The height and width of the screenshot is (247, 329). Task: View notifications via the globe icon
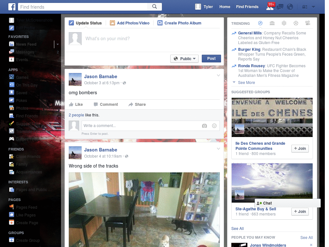click(x=290, y=7)
